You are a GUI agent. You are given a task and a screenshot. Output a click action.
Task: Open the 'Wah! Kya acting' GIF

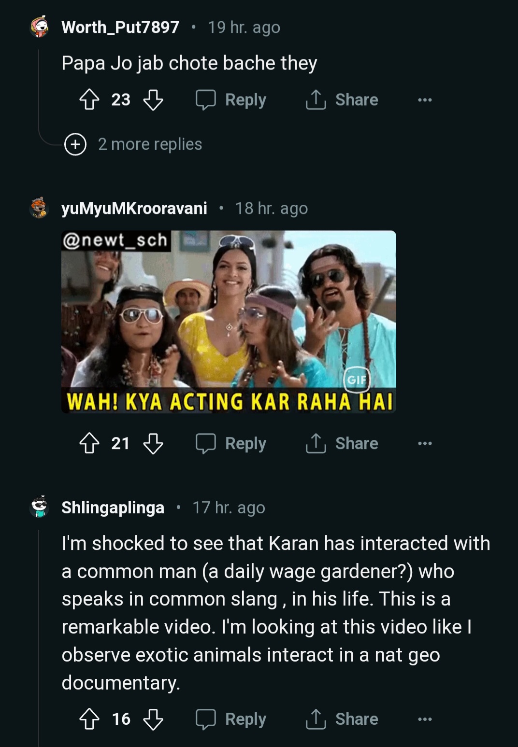click(229, 321)
